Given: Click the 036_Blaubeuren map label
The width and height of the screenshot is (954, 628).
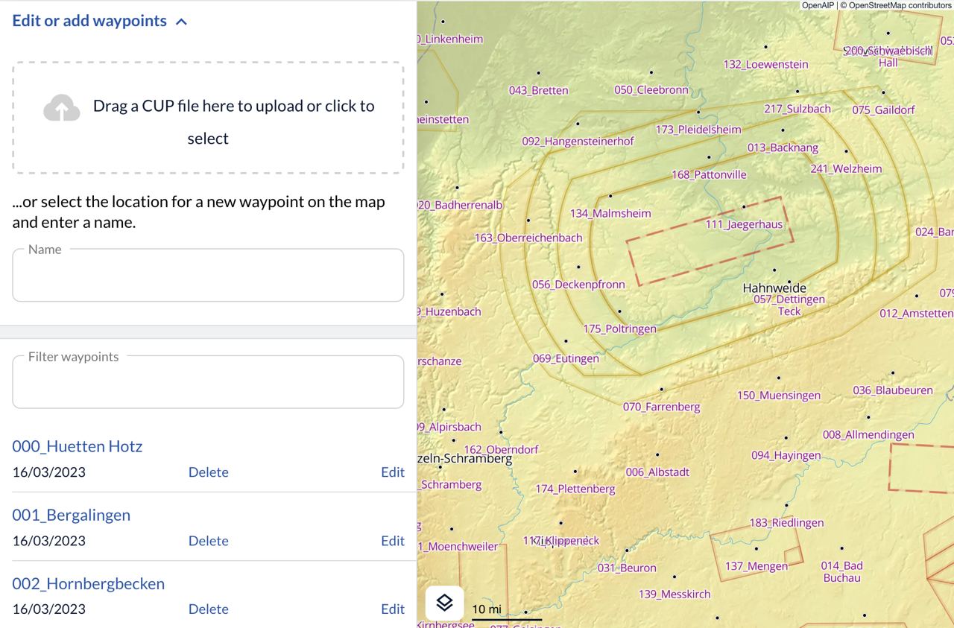Looking at the screenshot, I should click(893, 390).
